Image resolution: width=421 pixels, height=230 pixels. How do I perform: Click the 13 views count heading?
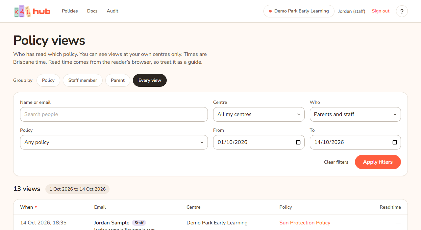pos(27,189)
